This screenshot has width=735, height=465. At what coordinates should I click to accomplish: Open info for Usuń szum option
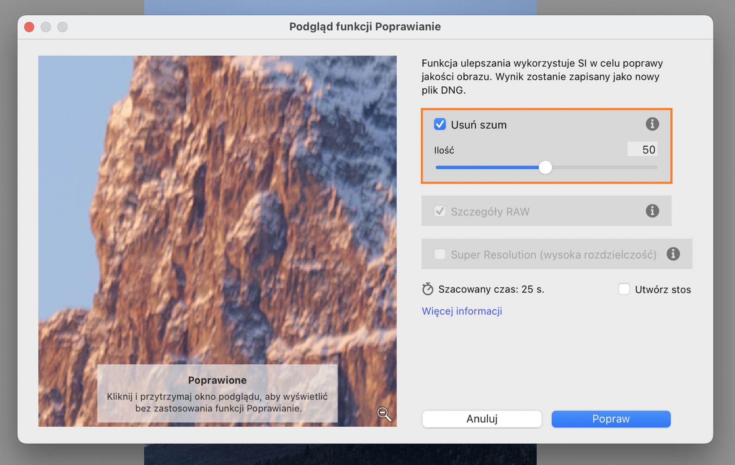click(x=652, y=124)
